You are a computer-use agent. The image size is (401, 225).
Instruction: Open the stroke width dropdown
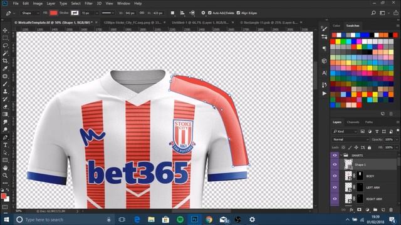[x=97, y=12]
